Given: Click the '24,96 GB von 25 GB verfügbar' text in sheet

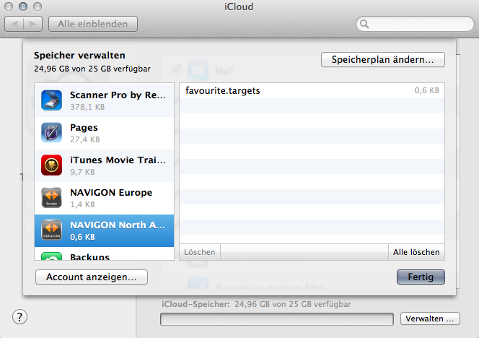Looking at the screenshot, I should (92, 69).
